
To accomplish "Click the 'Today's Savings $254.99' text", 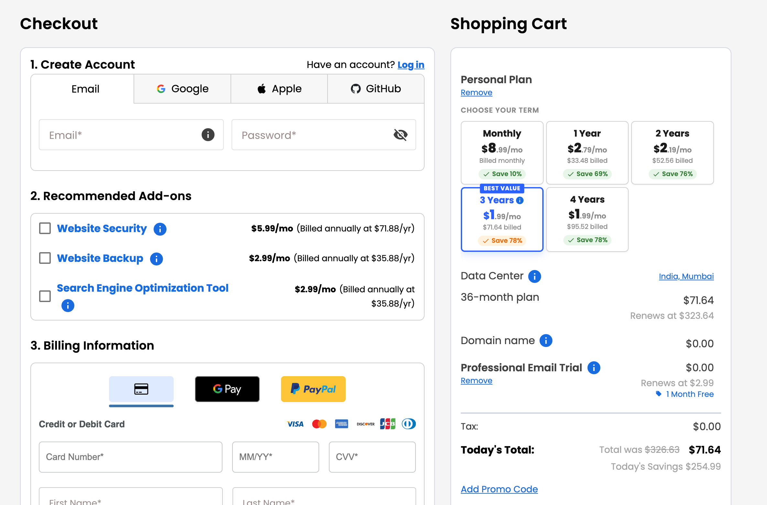I will (x=666, y=467).
